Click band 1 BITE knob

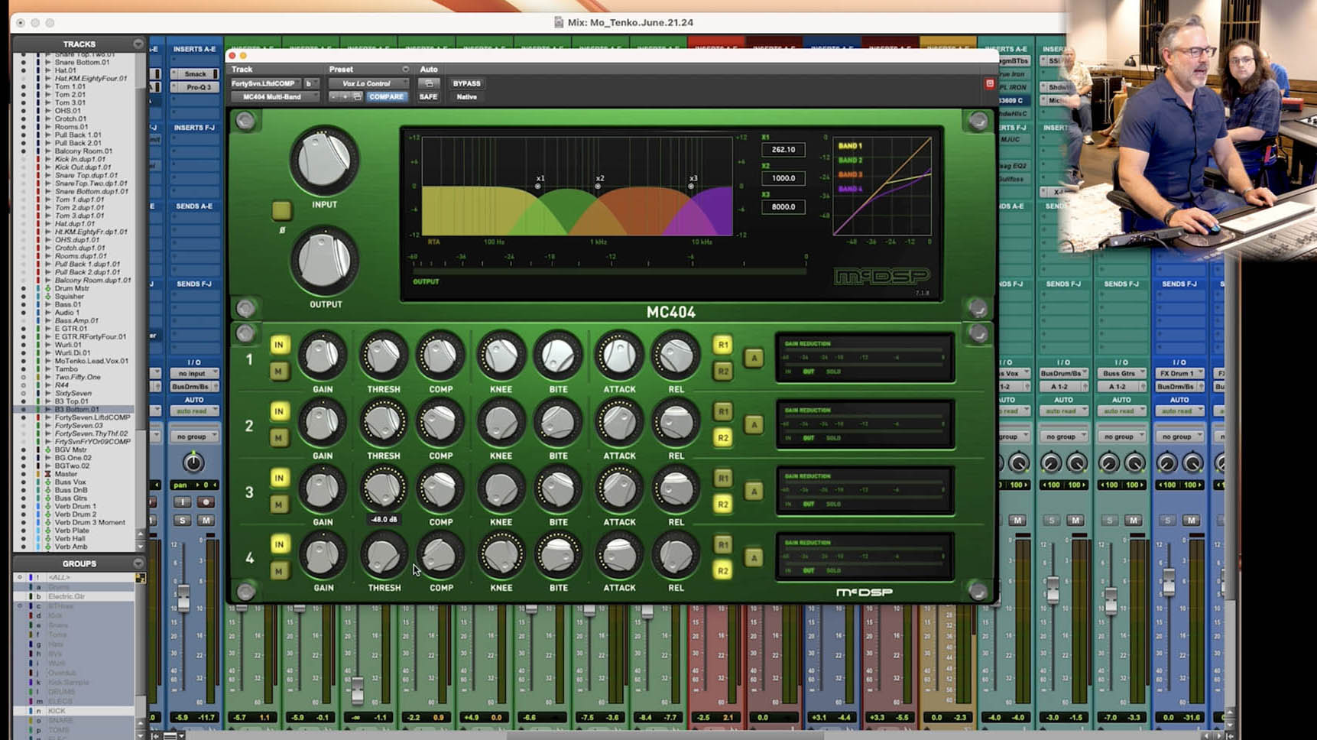(x=558, y=356)
